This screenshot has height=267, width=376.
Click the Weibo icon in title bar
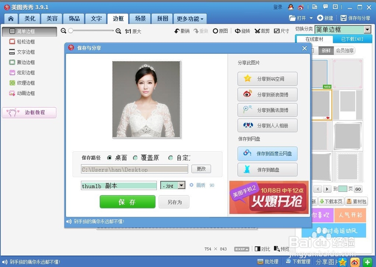[301, 7]
